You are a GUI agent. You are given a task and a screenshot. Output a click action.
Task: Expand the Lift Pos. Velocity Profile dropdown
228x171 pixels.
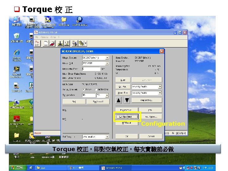point(160,87)
